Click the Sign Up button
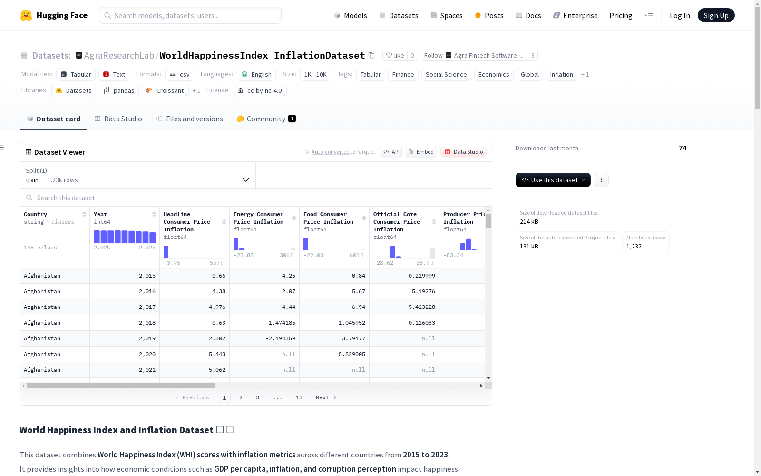Image resolution: width=761 pixels, height=476 pixels. tap(716, 15)
